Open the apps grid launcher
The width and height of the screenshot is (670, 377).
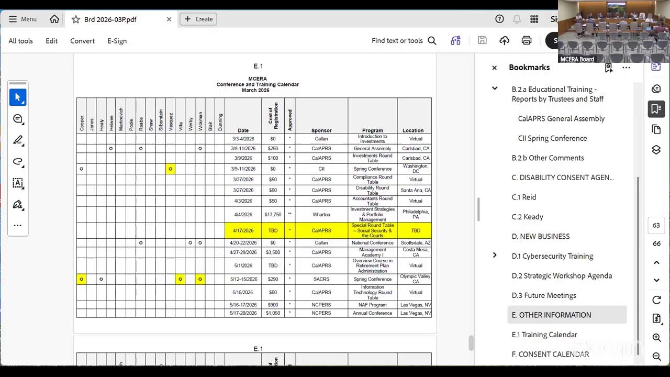(534, 19)
